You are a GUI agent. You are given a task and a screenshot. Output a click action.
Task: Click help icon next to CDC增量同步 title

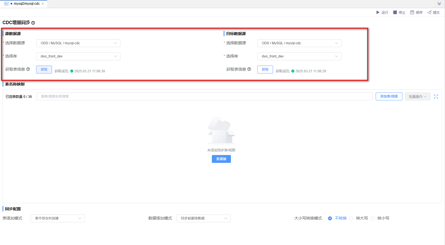click(x=33, y=23)
